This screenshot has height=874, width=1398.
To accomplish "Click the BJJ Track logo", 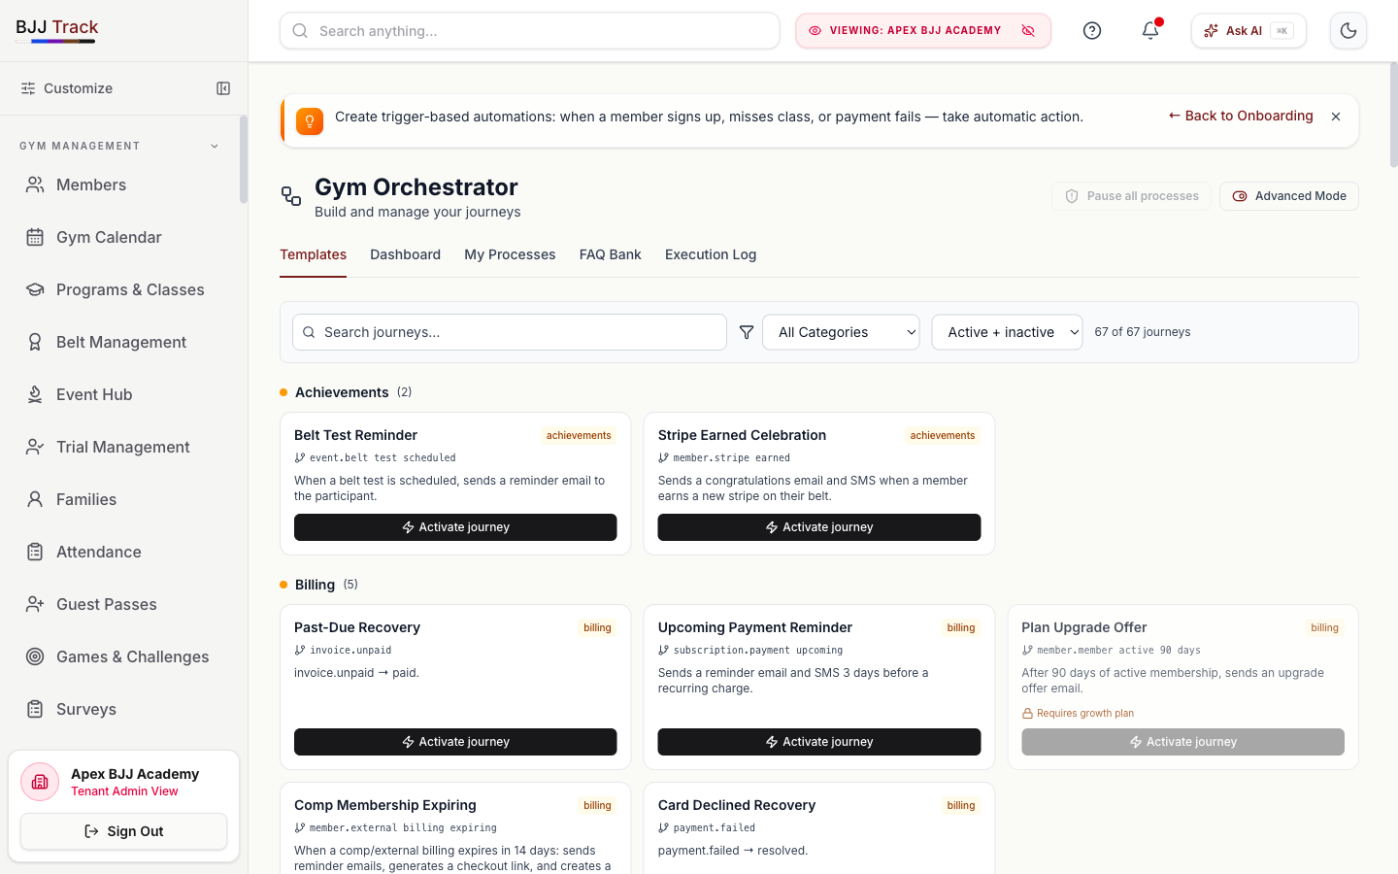I will tap(57, 28).
